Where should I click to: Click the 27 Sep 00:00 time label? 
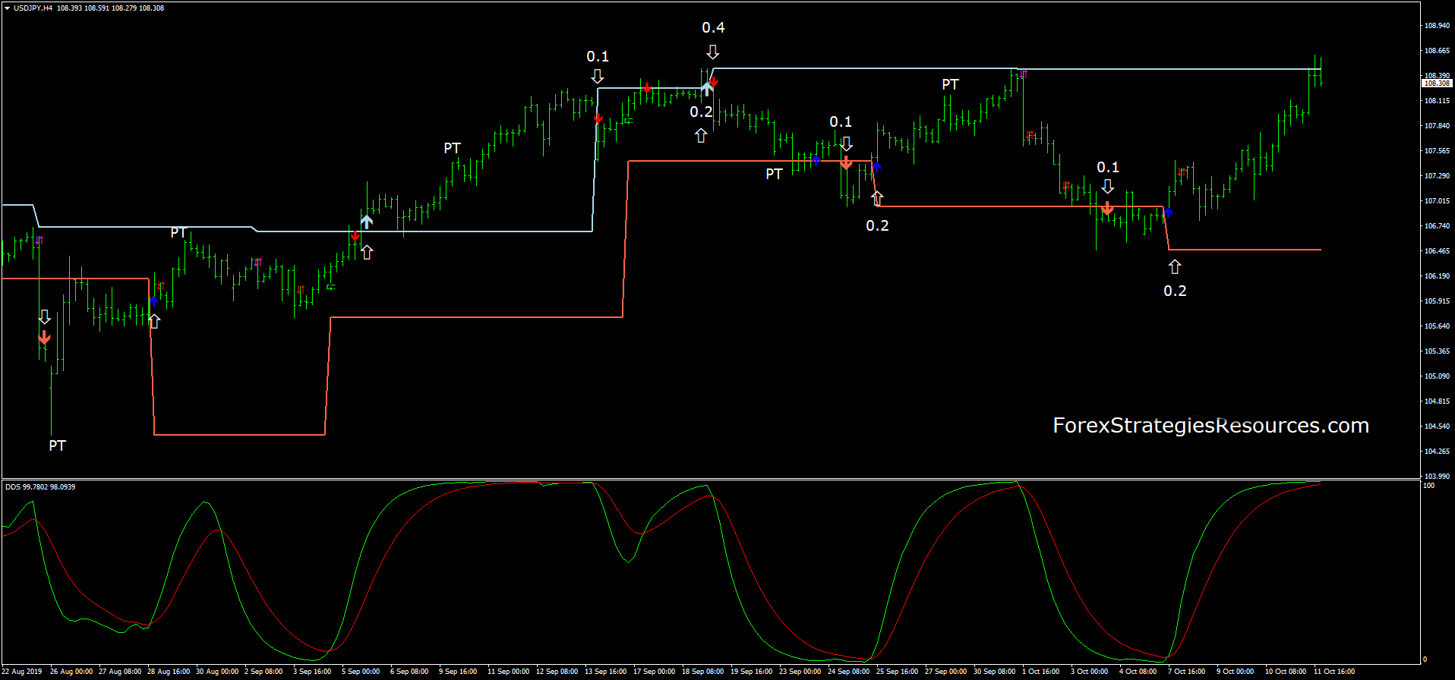[x=946, y=672]
